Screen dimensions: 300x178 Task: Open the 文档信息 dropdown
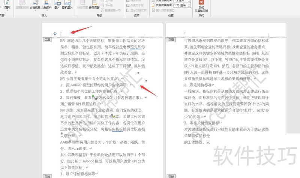click(x=35, y=4)
